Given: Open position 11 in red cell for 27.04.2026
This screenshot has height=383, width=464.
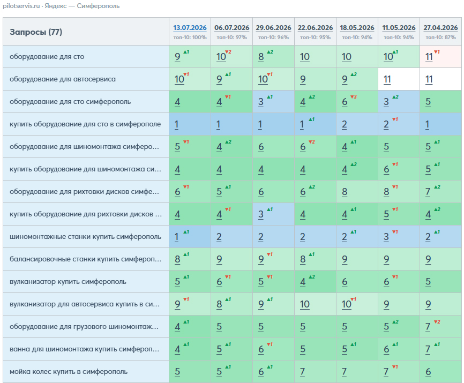Looking at the screenshot, I should [x=429, y=57].
